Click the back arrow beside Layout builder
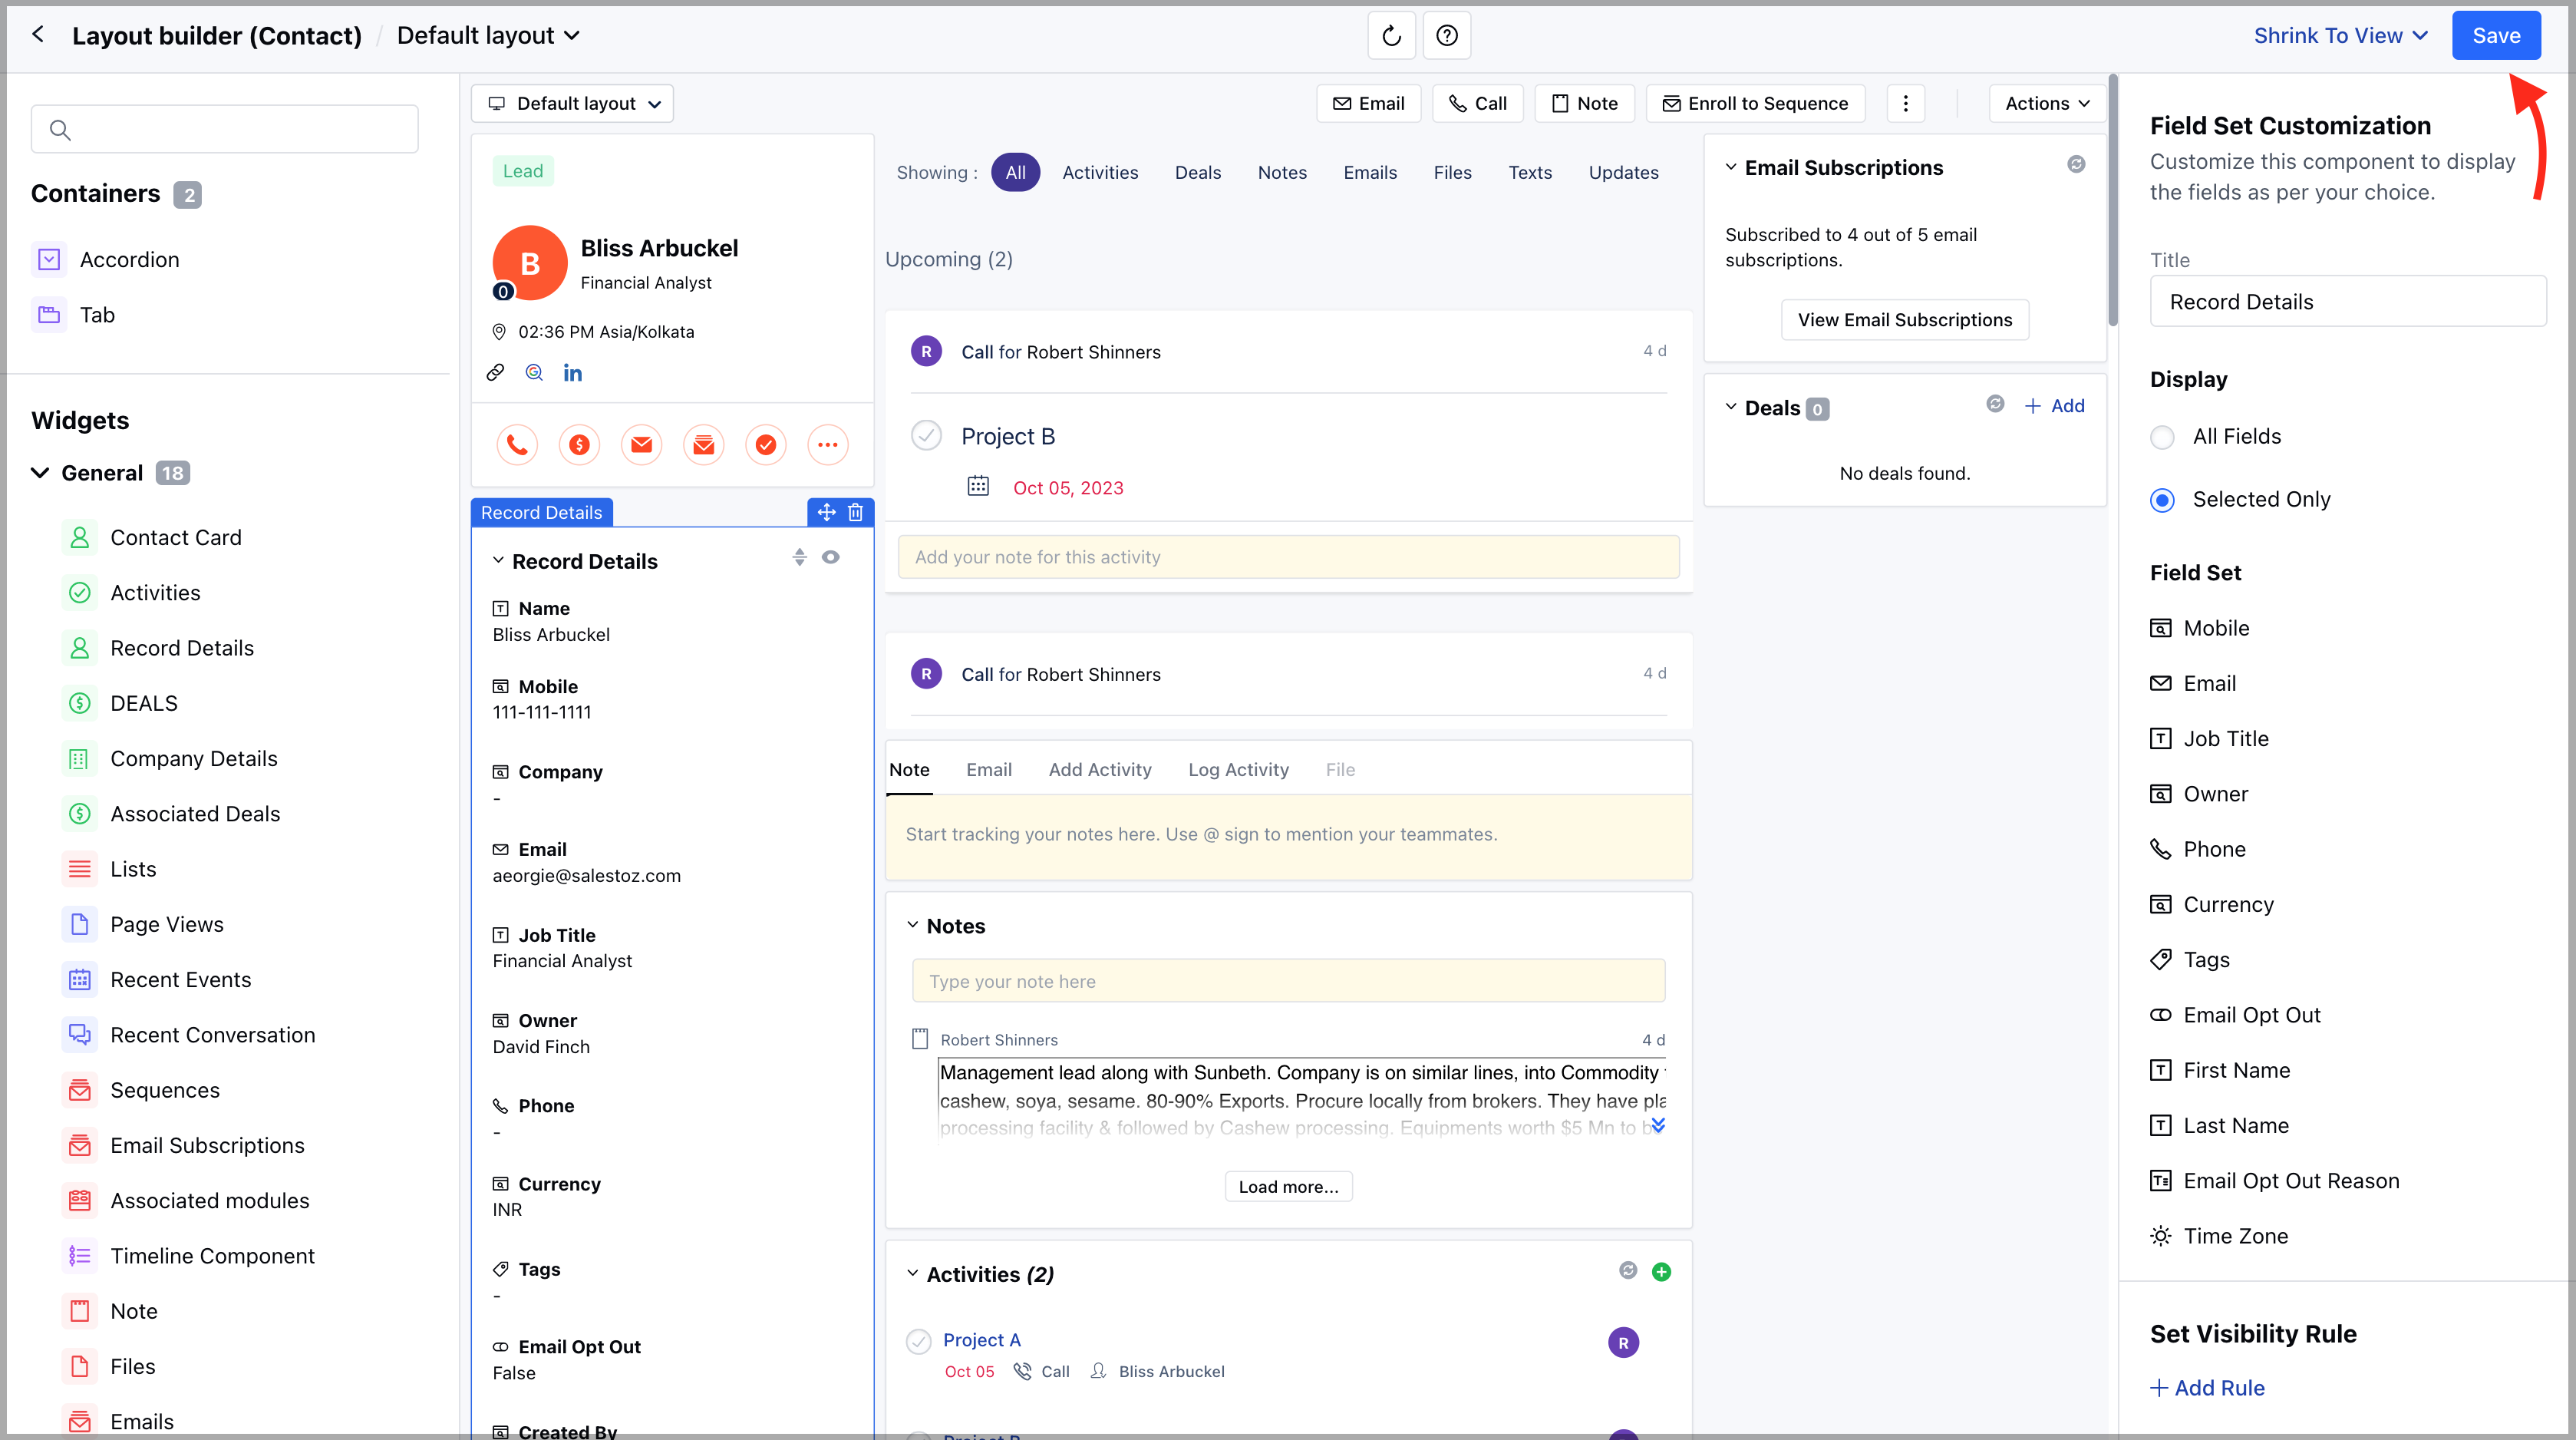This screenshot has height=1440, width=2576. (38, 35)
